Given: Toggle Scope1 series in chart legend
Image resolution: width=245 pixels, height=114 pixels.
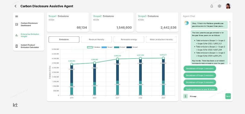Looking at the screenshot, I should click(107, 47).
